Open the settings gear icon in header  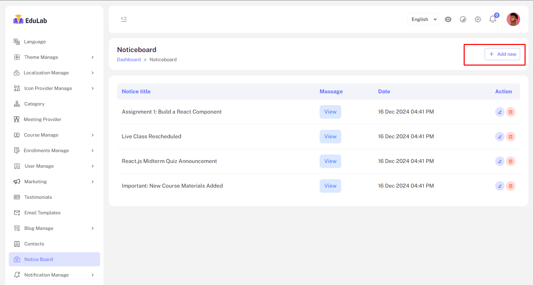point(478,19)
